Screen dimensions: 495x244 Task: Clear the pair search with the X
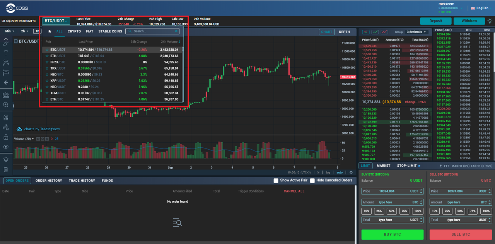(x=176, y=31)
